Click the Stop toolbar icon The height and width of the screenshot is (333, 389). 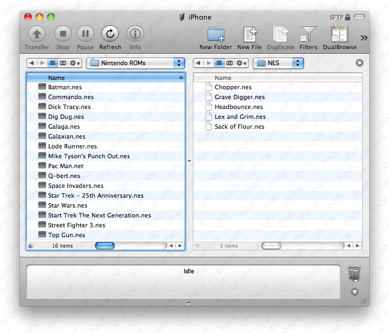pyautogui.click(x=62, y=35)
